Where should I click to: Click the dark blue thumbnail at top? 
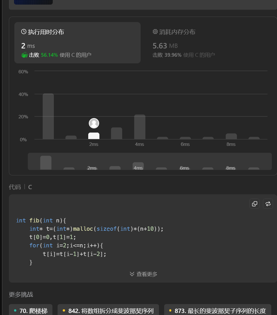pos(33,2)
